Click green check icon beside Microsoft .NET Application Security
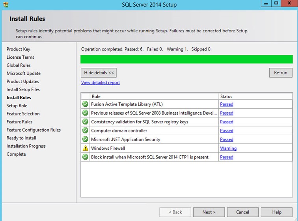The width and height of the screenshot is (298, 221). point(85,139)
